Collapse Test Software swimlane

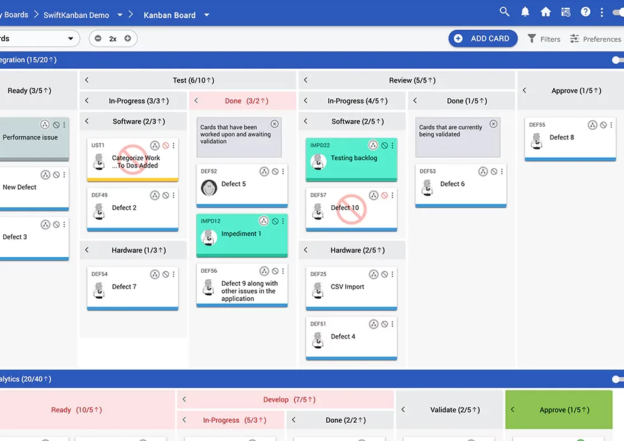[86, 121]
